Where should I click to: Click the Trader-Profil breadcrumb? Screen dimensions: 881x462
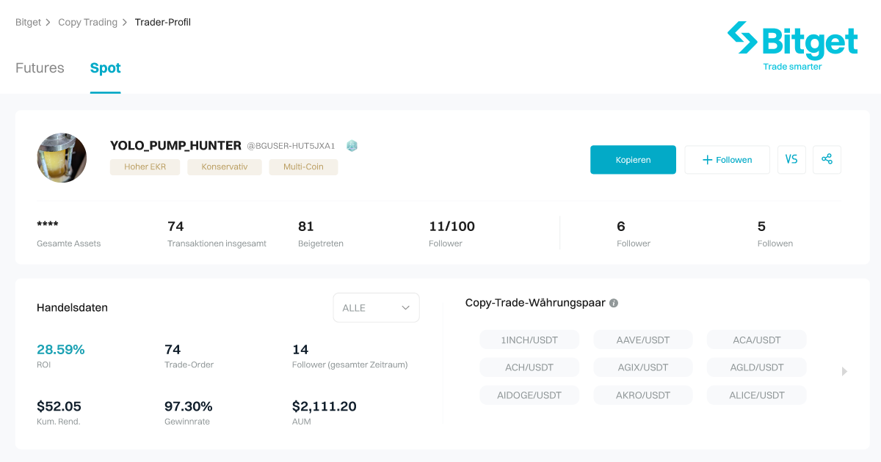click(162, 22)
